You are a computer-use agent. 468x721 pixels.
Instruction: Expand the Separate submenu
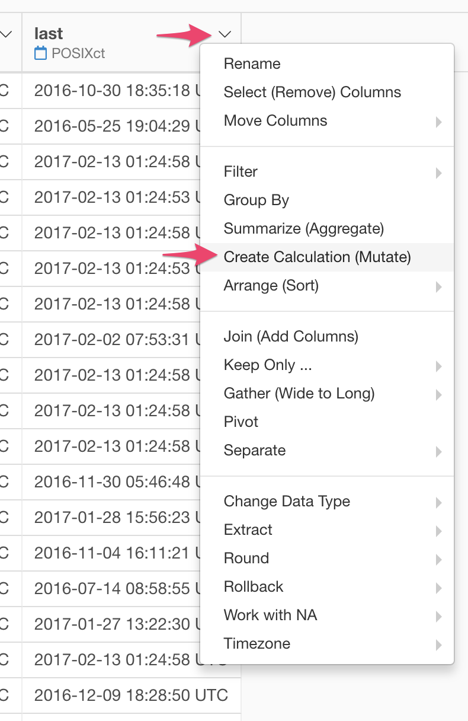255,450
